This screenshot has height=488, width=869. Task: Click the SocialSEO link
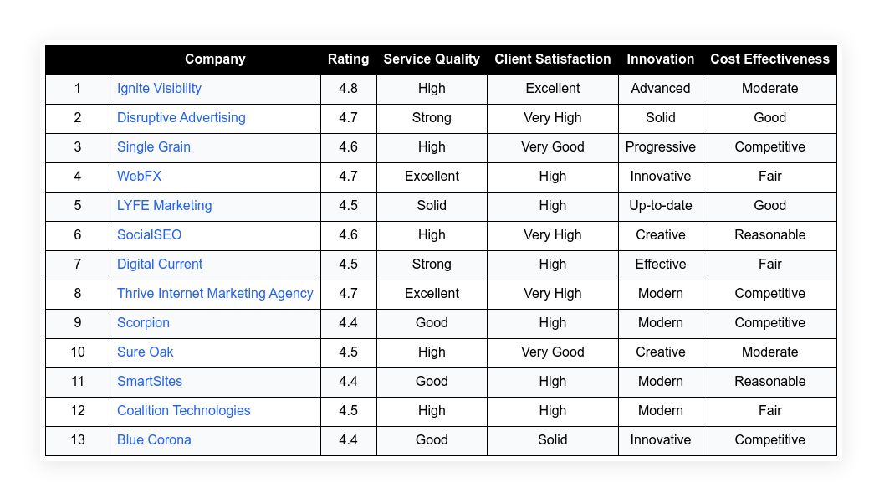[x=150, y=235]
